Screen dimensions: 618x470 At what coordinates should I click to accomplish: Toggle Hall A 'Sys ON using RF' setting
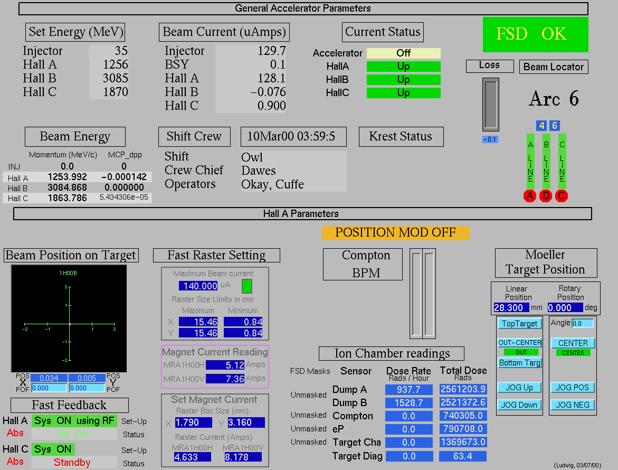click(74, 421)
